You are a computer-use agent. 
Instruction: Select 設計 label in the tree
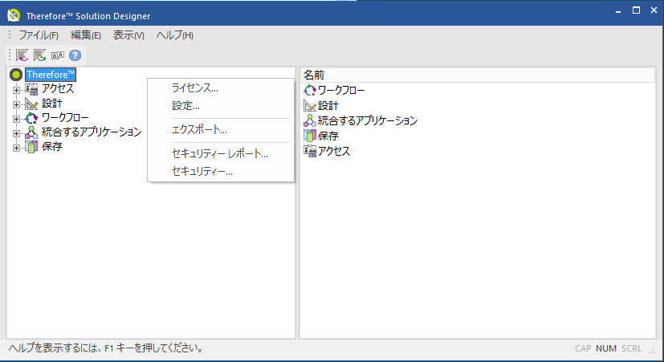pos(52,104)
